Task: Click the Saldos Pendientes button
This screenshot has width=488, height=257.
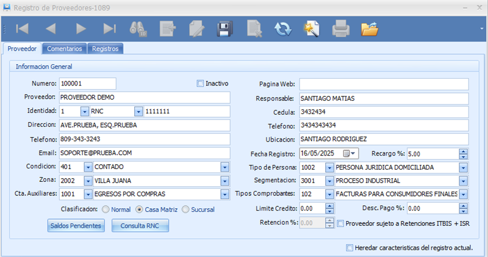Action: [x=77, y=226]
